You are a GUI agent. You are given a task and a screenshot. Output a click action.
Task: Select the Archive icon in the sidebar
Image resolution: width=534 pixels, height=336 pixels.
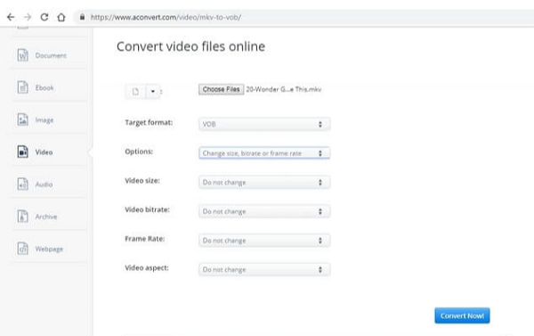pyautogui.click(x=23, y=217)
